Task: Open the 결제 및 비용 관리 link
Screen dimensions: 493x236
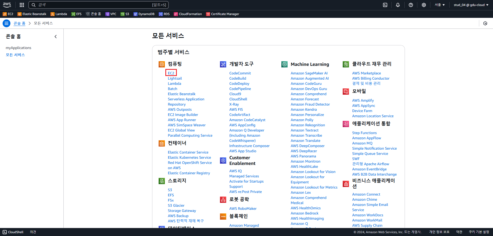Action: coord(366,83)
